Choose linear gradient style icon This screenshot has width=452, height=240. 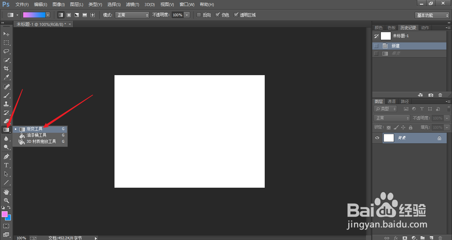coord(61,15)
